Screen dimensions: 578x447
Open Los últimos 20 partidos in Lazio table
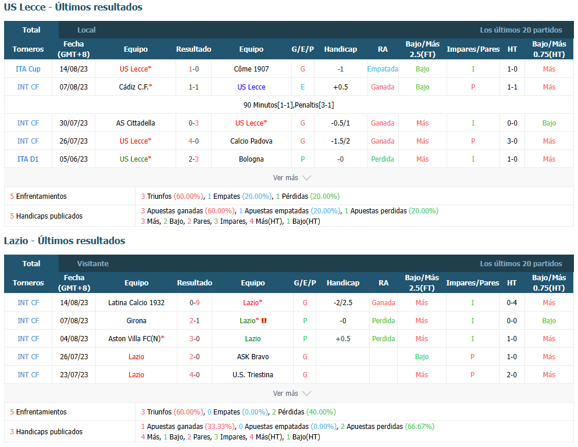tap(521, 263)
